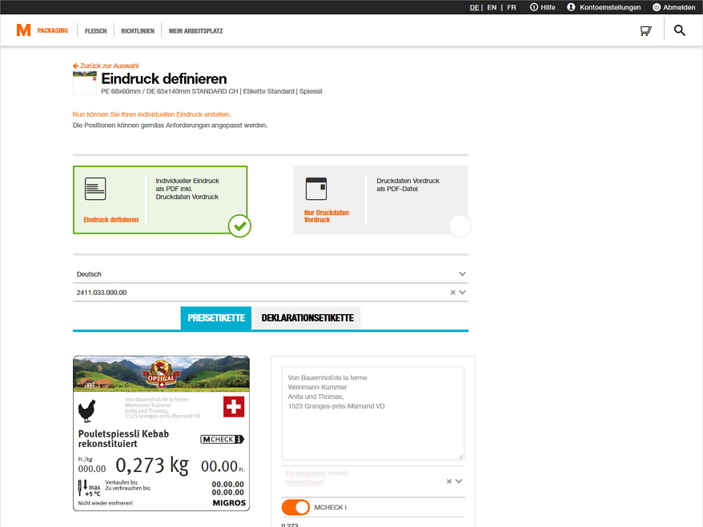Switch language to DE
The height and width of the screenshot is (527, 703).
coord(474,7)
